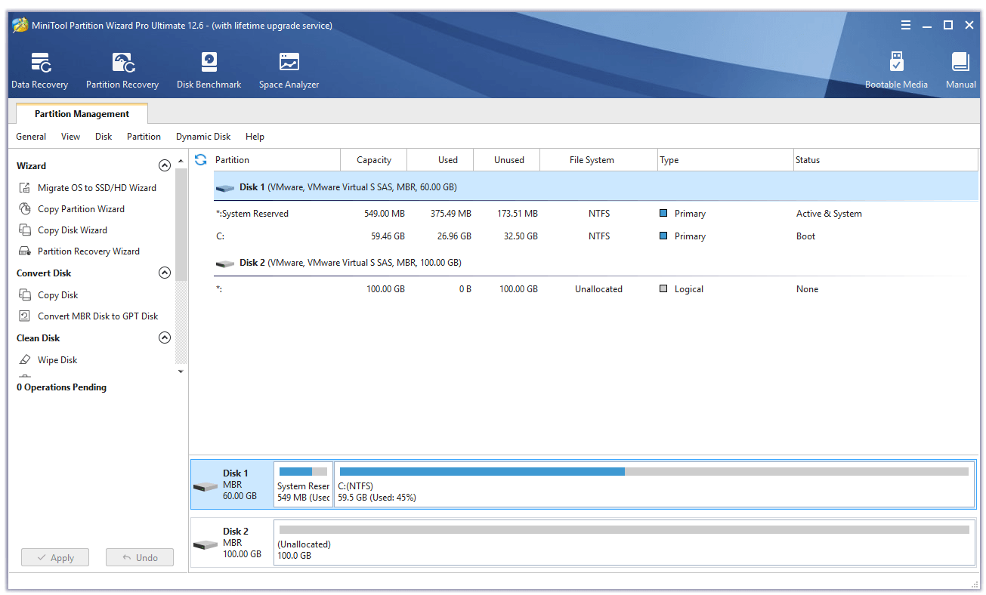This screenshot has height=595, width=986.
Task: Launch Partition Recovery from the toolbar
Action: point(122,71)
